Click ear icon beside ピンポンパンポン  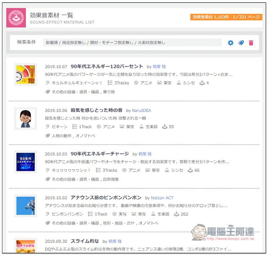coord(47,214)
